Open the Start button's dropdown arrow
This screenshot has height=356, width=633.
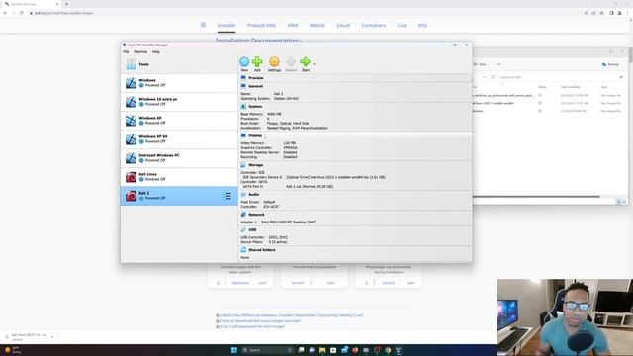(314, 63)
